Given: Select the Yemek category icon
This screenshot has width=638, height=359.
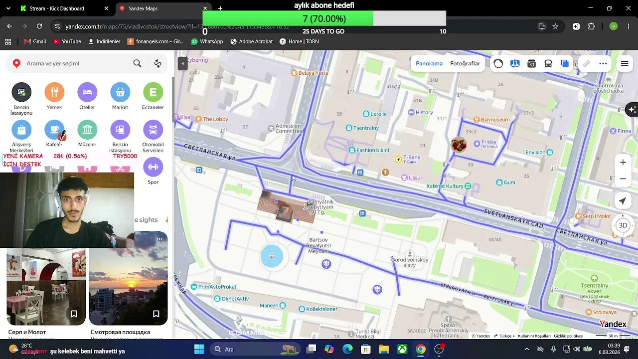Looking at the screenshot, I should pos(54,92).
